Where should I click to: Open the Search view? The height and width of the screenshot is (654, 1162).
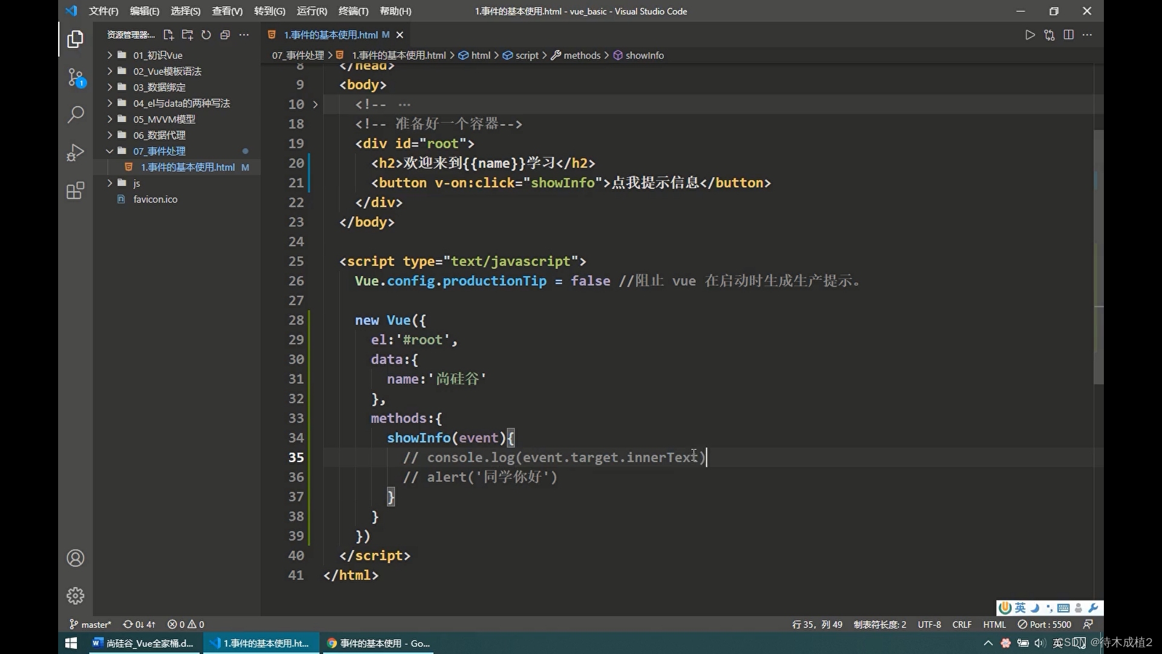pyautogui.click(x=75, y=114)
